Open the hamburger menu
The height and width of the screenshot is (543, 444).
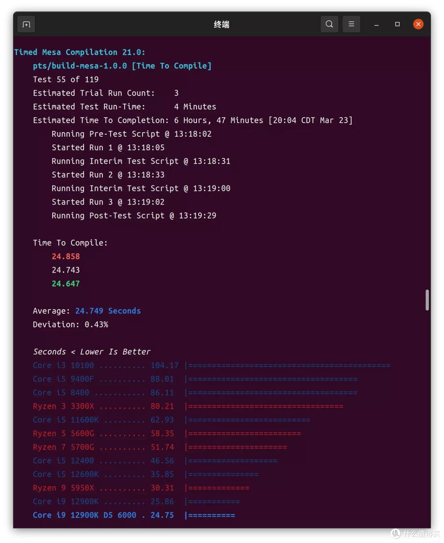[351, 24]
